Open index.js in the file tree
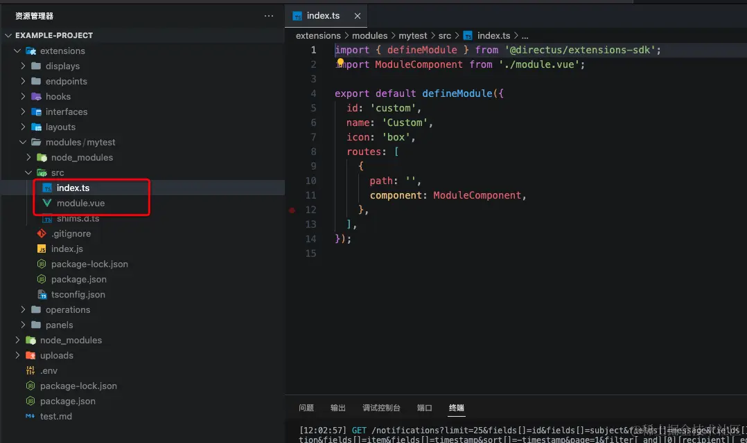The height and width of the screenshot is (443, 747). coord(67,249)
